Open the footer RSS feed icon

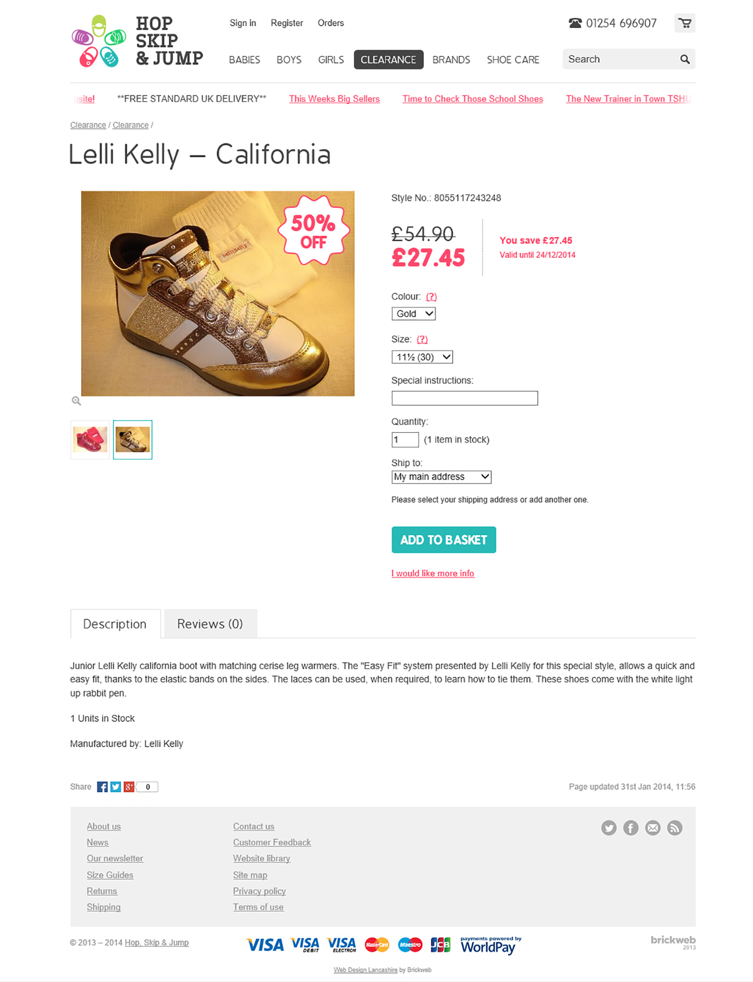pos(674,828)
